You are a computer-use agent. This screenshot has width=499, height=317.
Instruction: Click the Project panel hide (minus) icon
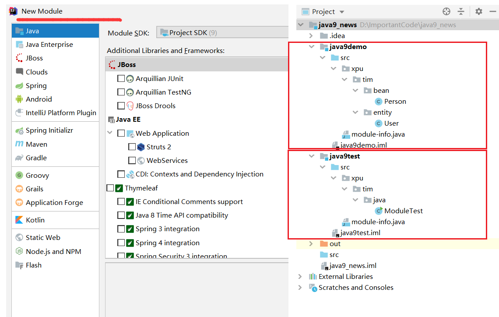492,12
